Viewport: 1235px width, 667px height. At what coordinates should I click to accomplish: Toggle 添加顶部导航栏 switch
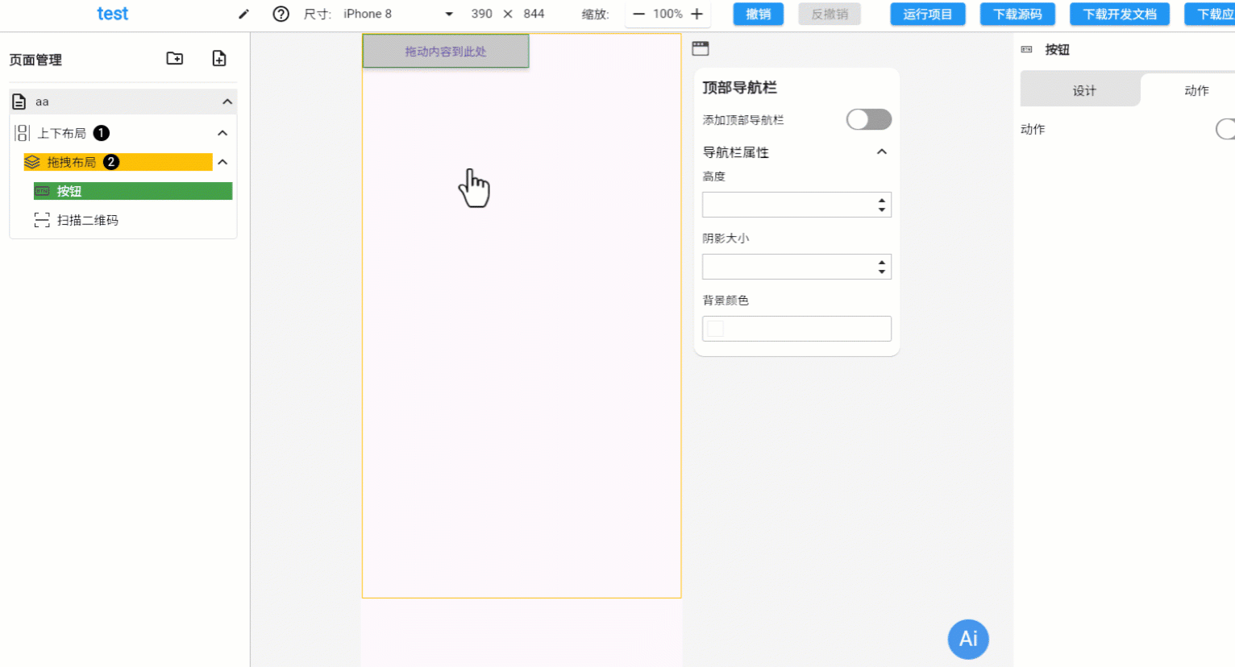869,119
